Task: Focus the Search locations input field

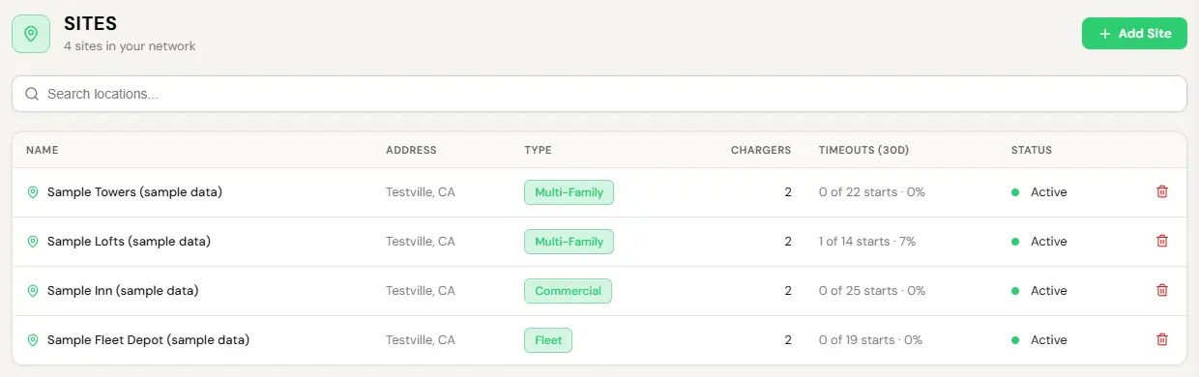Action: click(x=599, y=94)
